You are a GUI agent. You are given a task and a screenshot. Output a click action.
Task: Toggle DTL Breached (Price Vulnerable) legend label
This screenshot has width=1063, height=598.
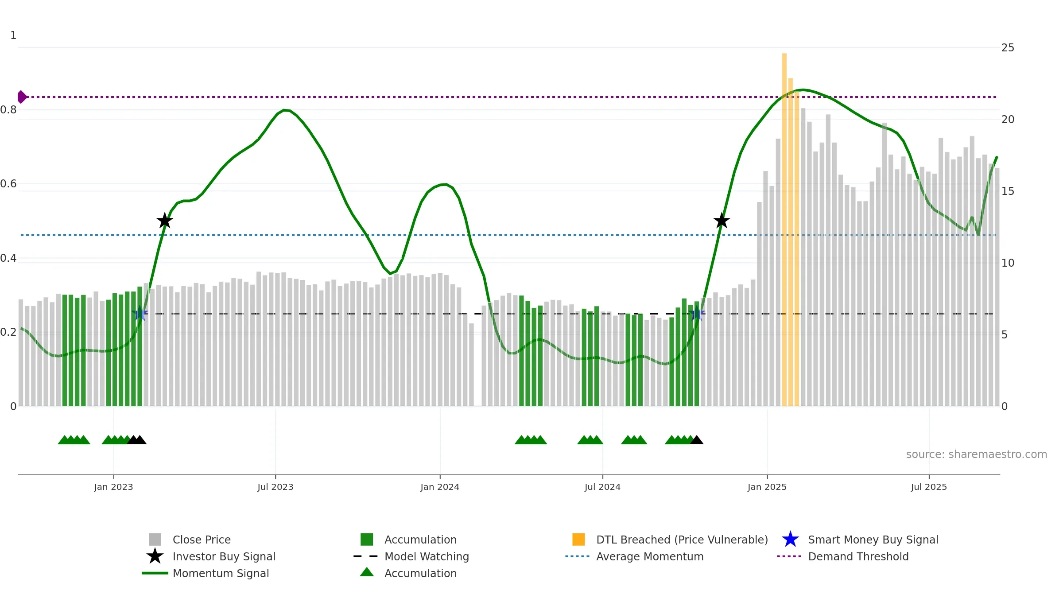(x=682, y=540)
